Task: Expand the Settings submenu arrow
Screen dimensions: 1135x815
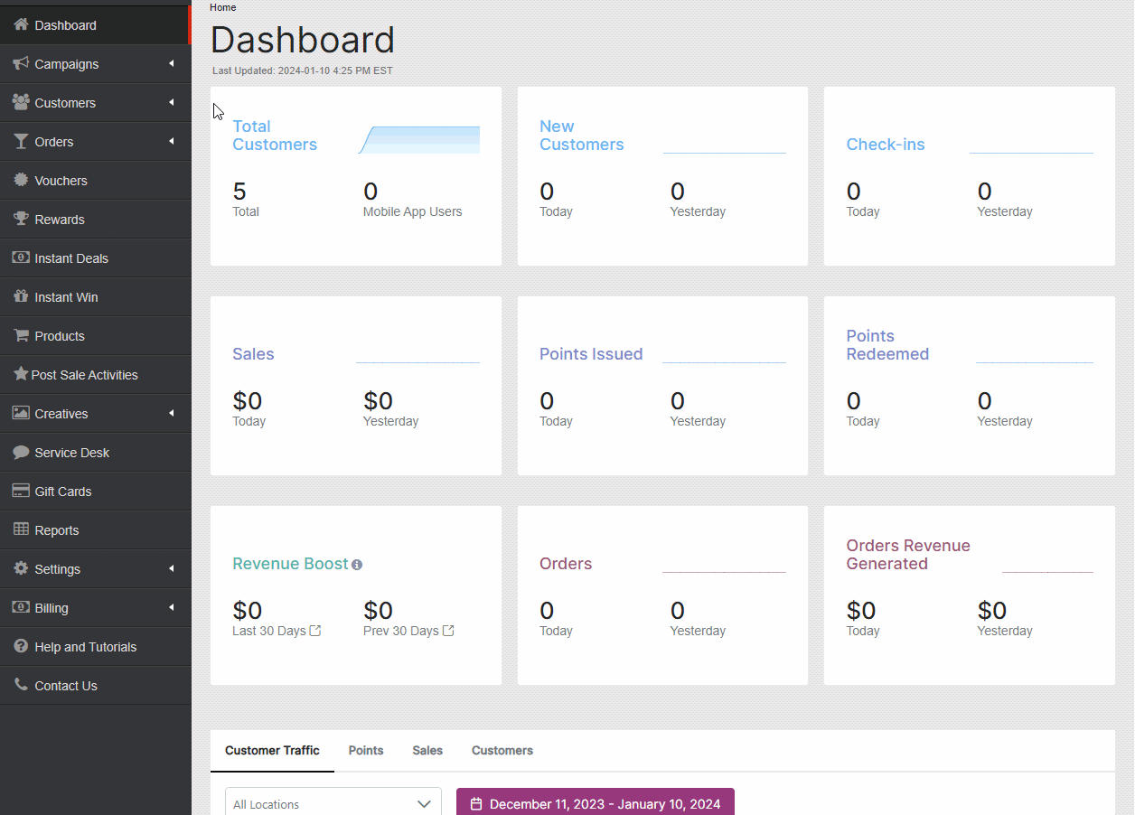Action: [172, 568]
